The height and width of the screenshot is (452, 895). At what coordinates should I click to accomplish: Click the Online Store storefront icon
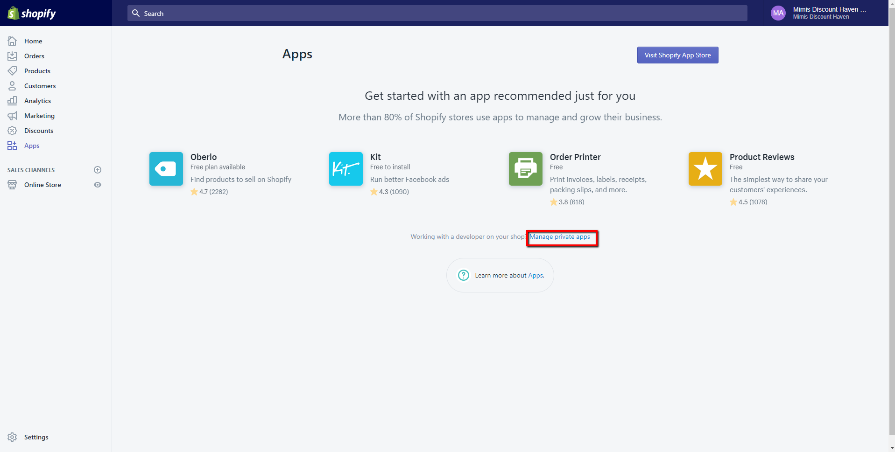[x=12, y=185]
